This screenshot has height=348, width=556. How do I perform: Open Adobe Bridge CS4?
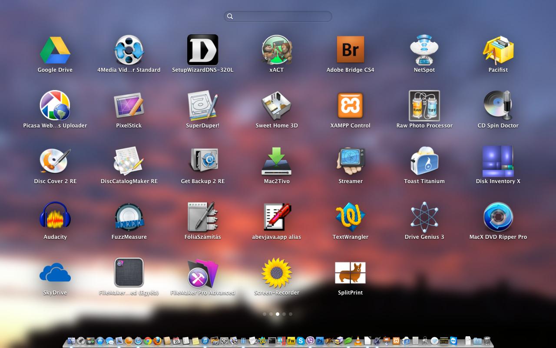tap(351, 50)
